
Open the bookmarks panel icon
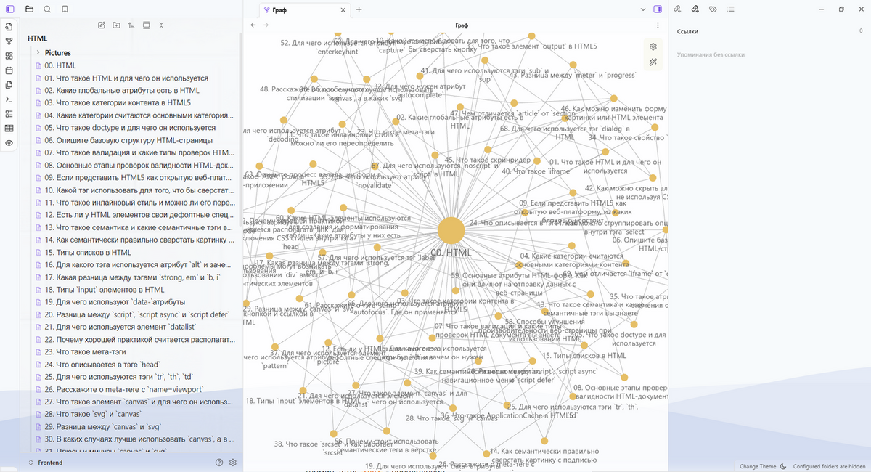point(65,9)
